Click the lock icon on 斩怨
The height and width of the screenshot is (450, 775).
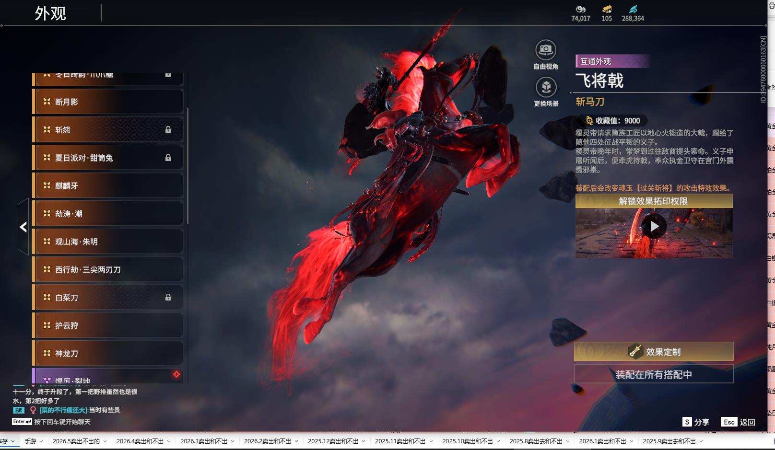(x=168, y=129)
